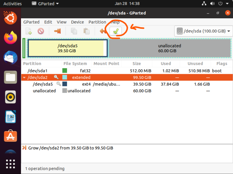
Task: Open LibreOffice Writer from the dock
Action: pos(10,117)
